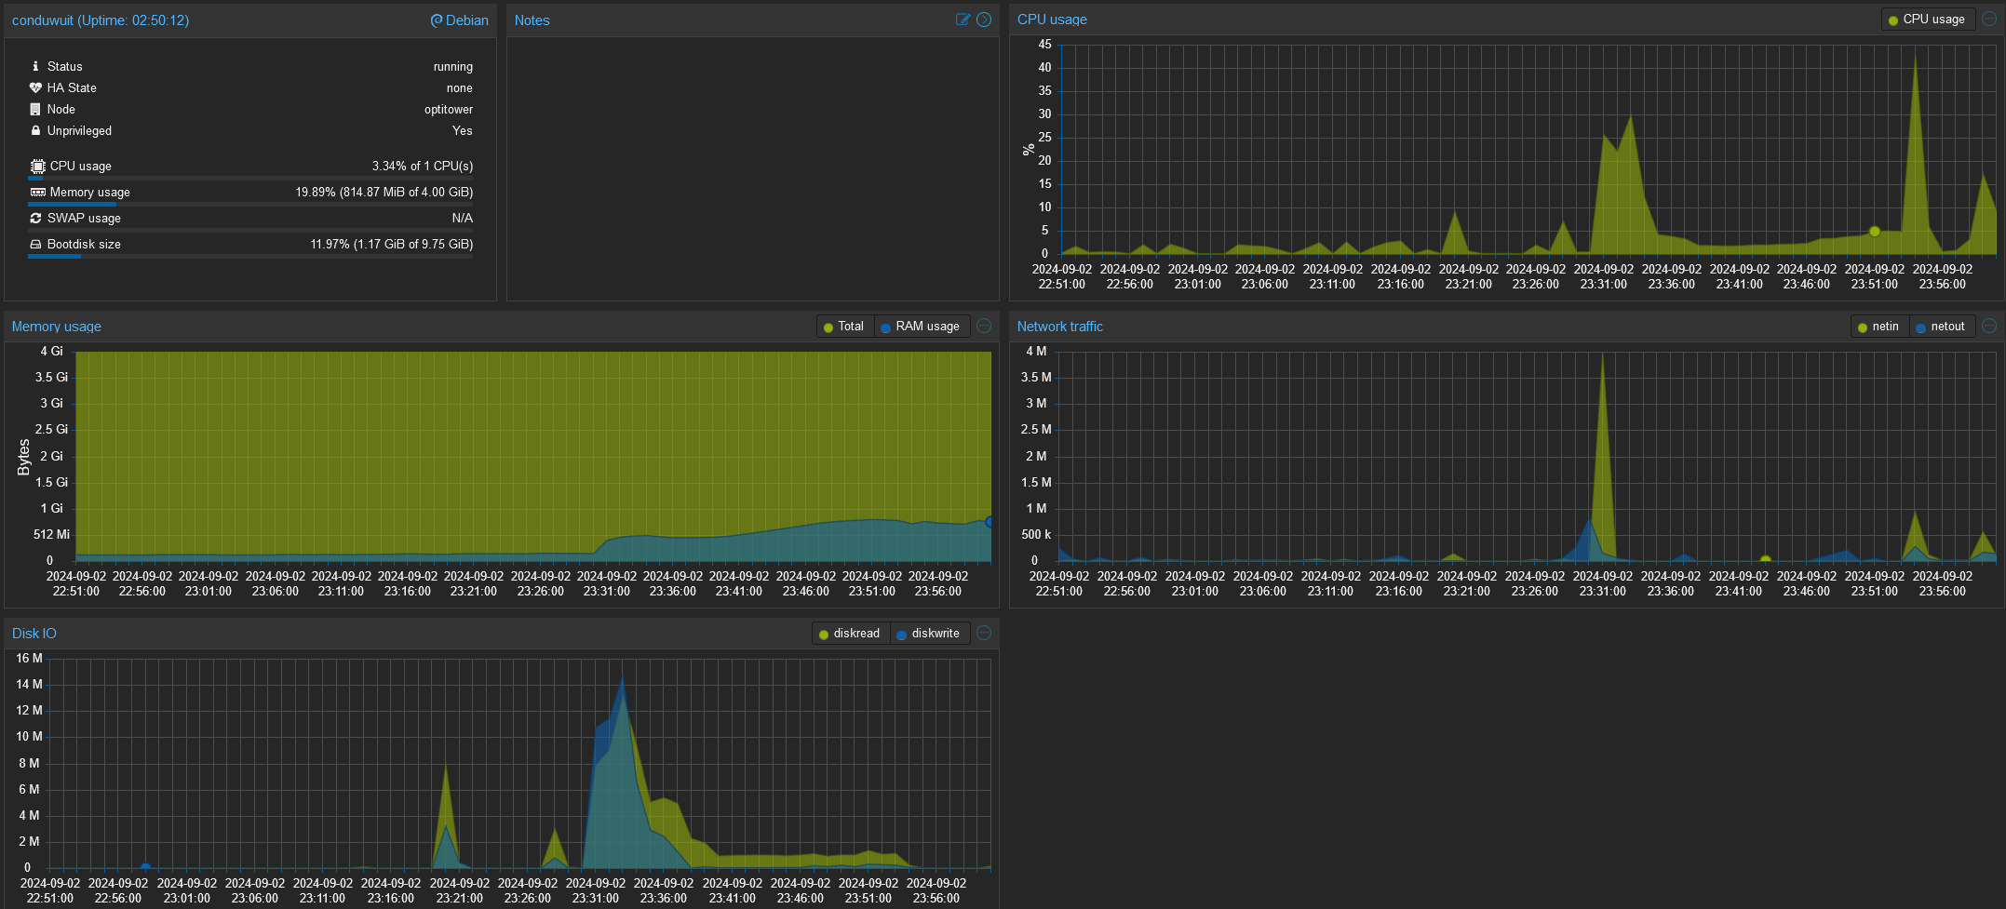Click the Network traffic chart title
2006x909 pixels.
point(1060,327)
